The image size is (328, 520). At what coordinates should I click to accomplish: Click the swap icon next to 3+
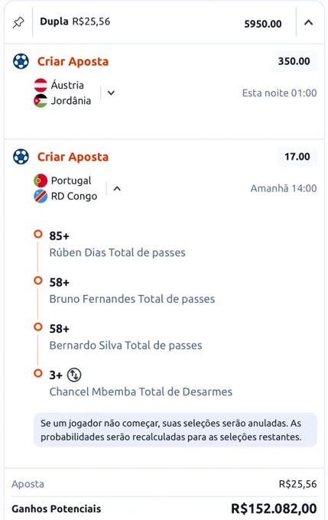coord(74,375)
